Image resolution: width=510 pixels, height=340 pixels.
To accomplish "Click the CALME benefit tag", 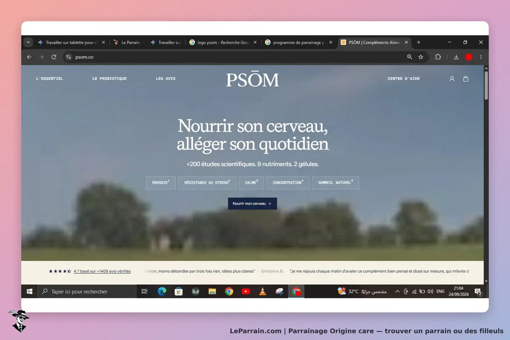I will (251, 183).
